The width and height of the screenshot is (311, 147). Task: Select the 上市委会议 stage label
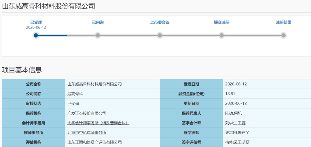[x=160, y=22]
